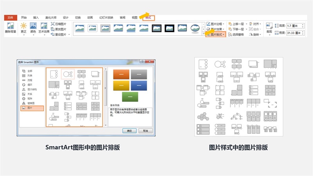
Task: Click the 确定 button in SmartArt dialog
Action: pyautogui.click(x=129, y=131)
